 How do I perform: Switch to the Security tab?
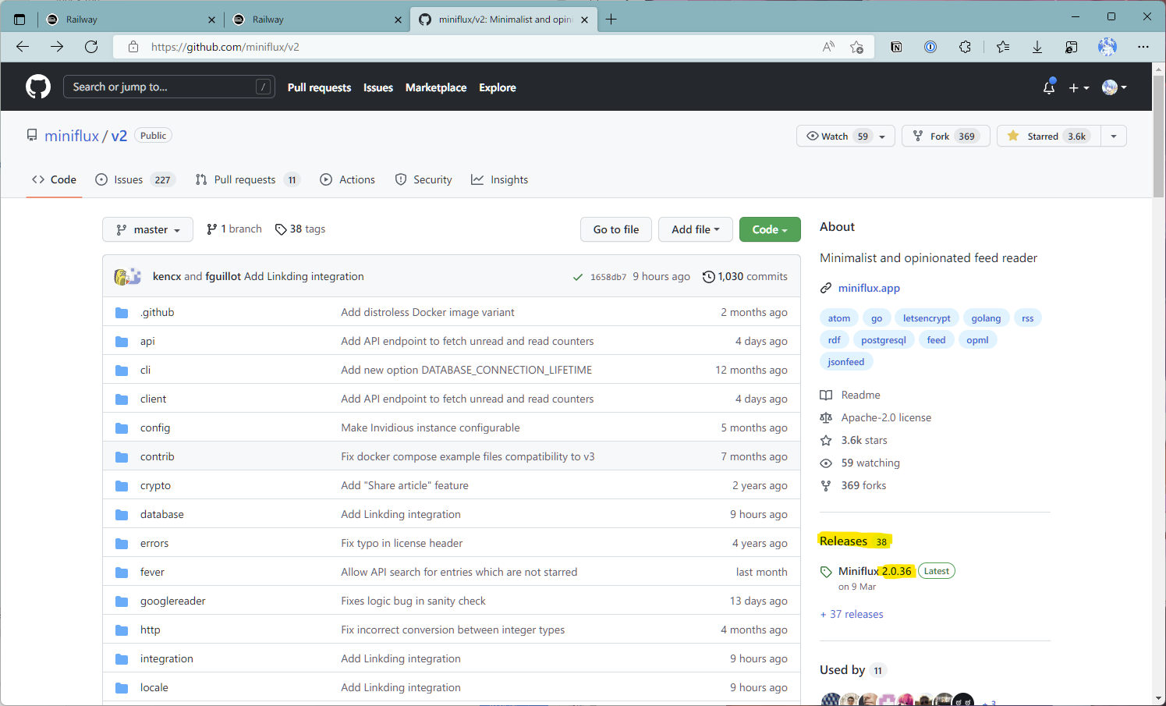(x=424, y=179)
